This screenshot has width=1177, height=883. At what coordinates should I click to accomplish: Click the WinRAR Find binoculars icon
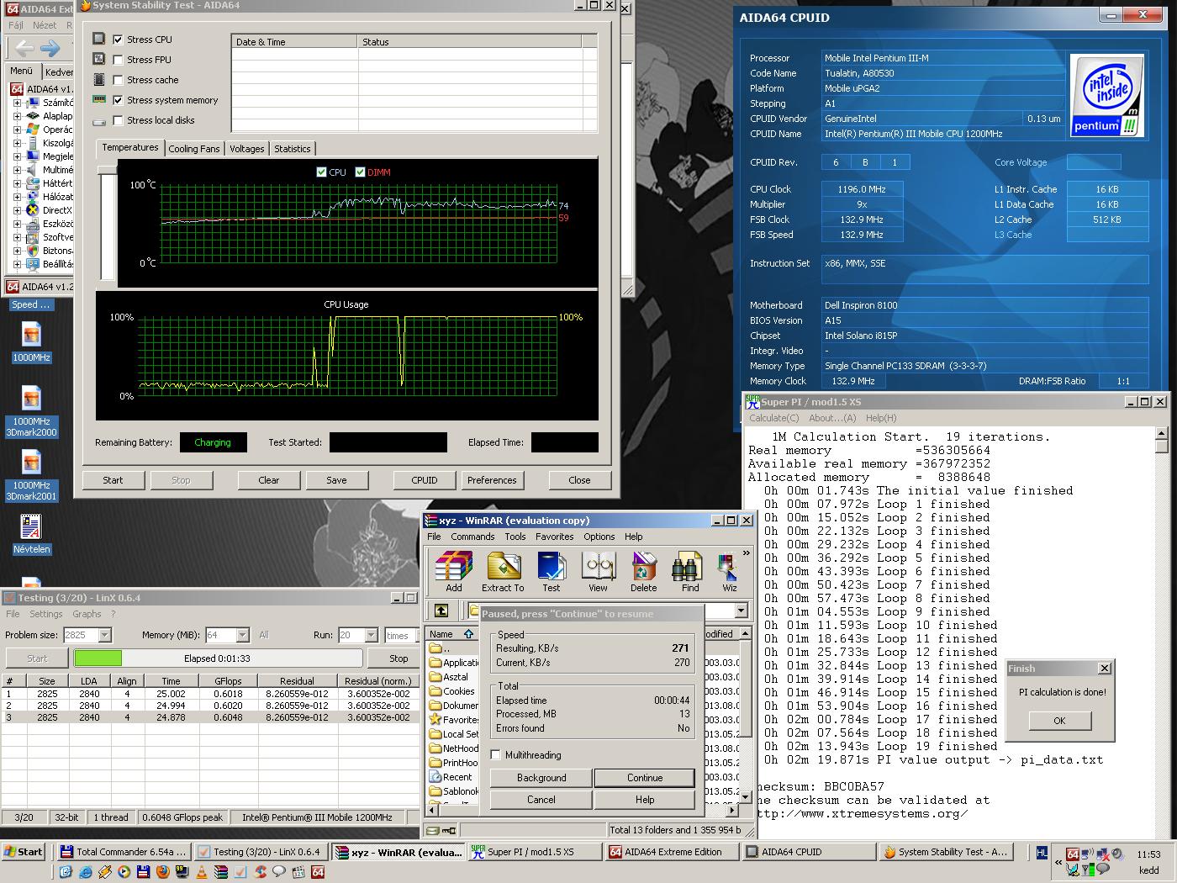click(689, 572)
